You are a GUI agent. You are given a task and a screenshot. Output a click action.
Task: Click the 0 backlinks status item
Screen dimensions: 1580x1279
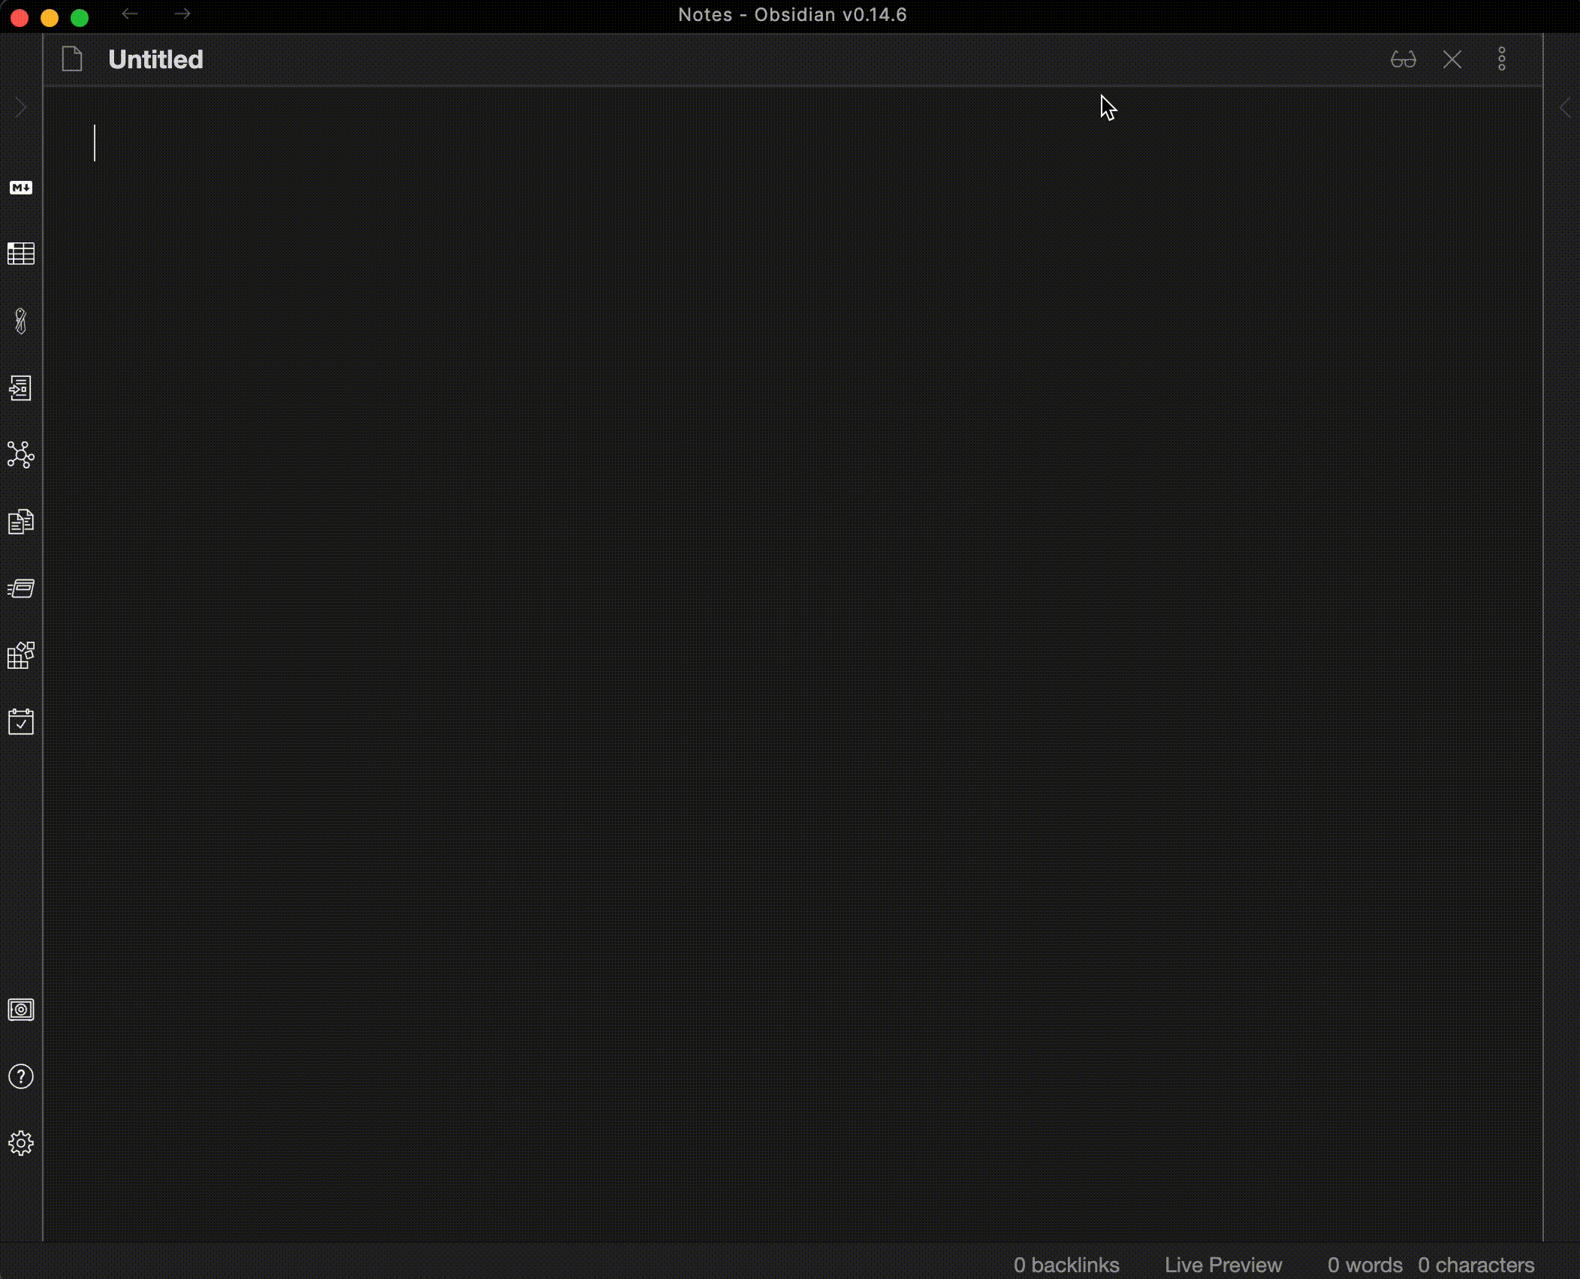1066,1265
